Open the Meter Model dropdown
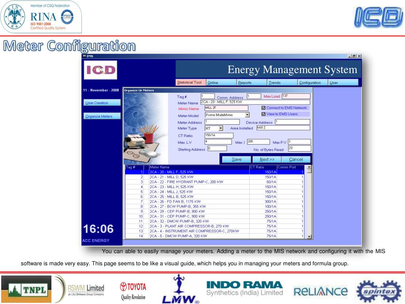The width and height of the screenshot is (405, 304). click(x=247, y=115)
